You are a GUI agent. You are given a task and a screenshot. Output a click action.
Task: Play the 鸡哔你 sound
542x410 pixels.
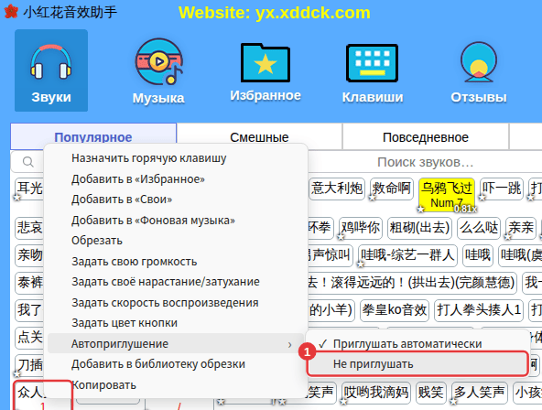click(x=361, y=228)
